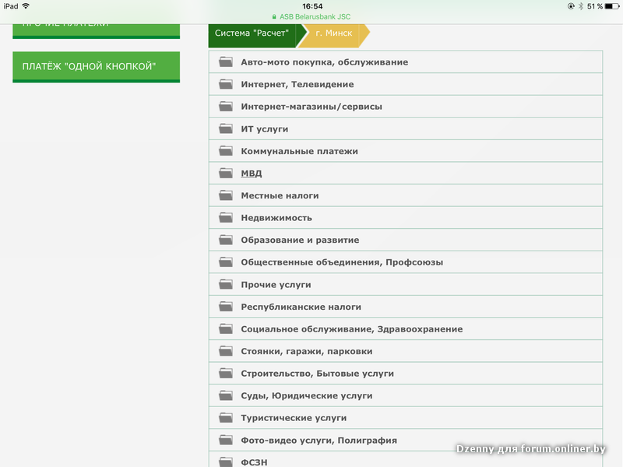Click folder icon beside Туристические услуги
This screenshot has width=623, height=467.
click(226, 418)
